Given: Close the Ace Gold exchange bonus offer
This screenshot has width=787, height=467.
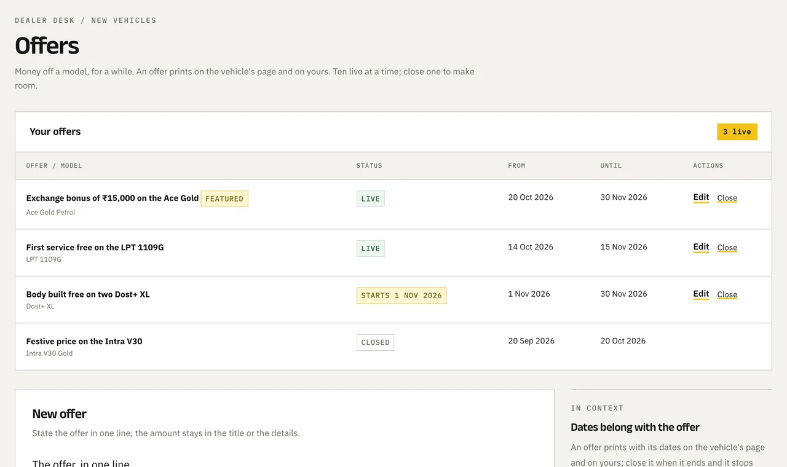Looking at the screenshot, I should point(727,198).
